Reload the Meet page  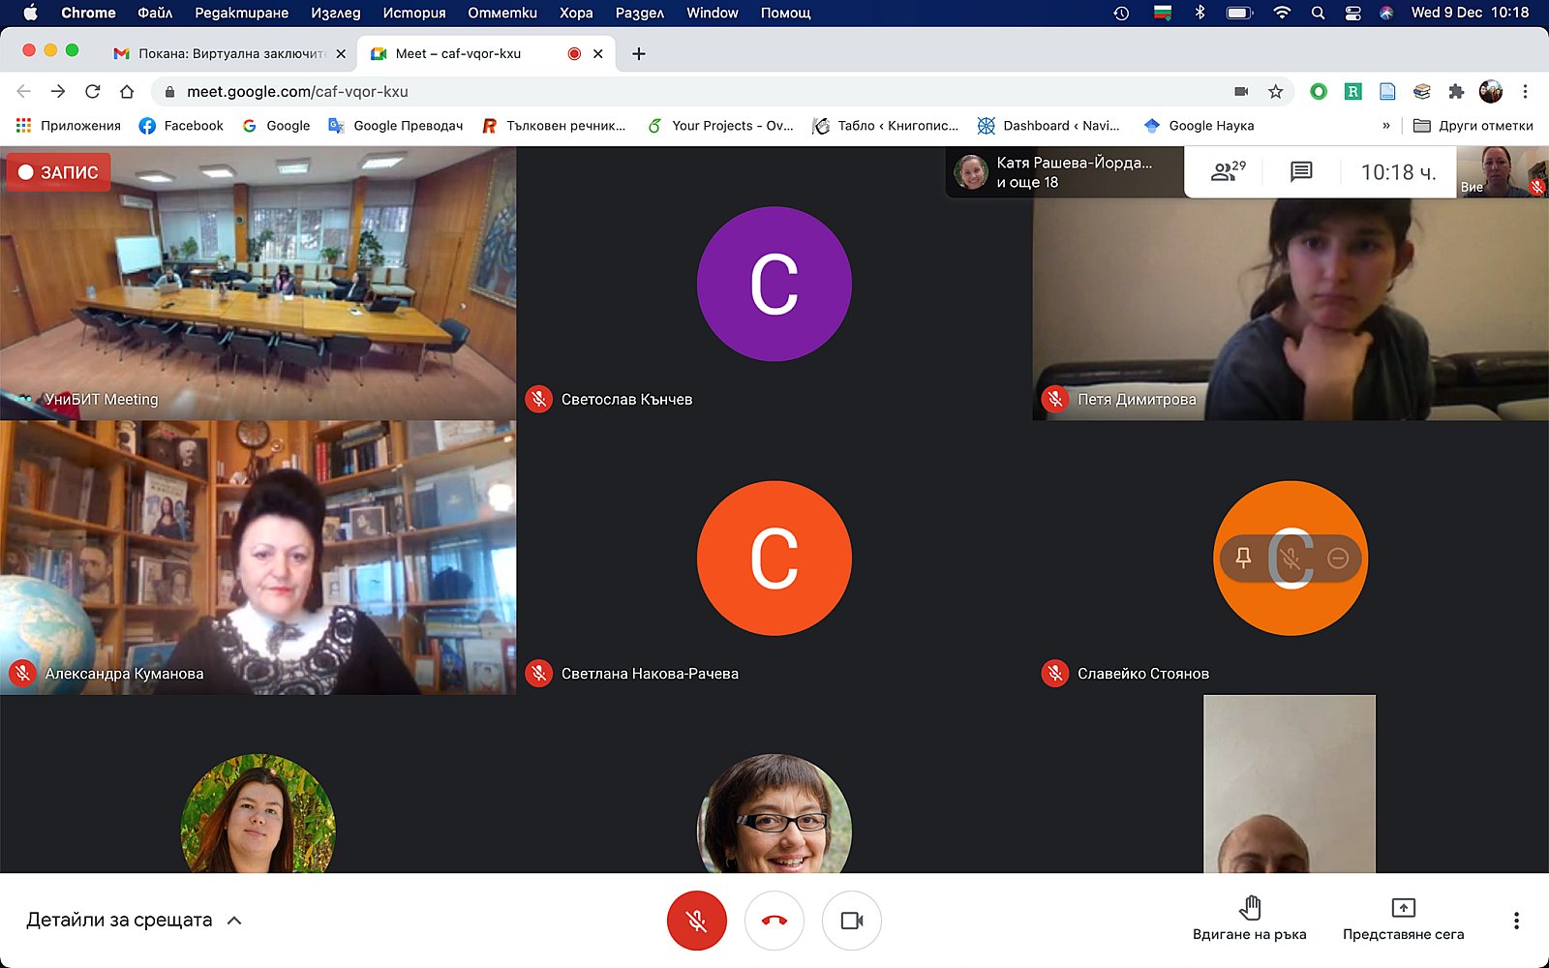pyautogui.click(x=93, y=92)
